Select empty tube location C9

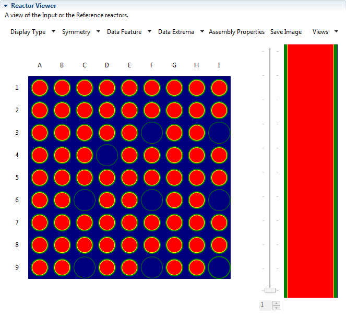85,267
